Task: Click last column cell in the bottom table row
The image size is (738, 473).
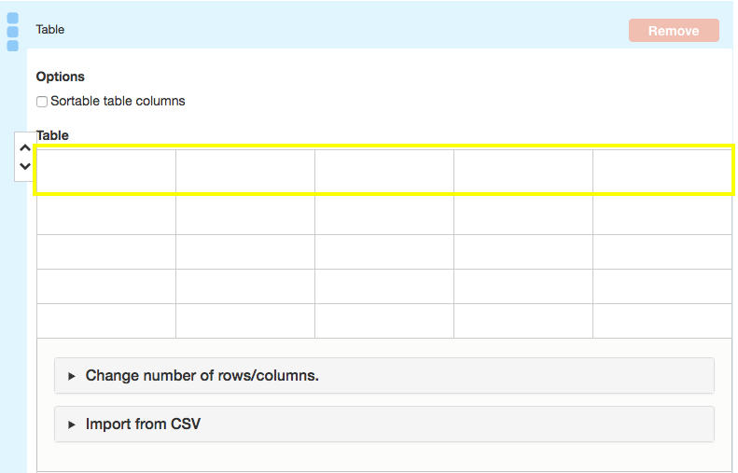Action: [662, 321]
